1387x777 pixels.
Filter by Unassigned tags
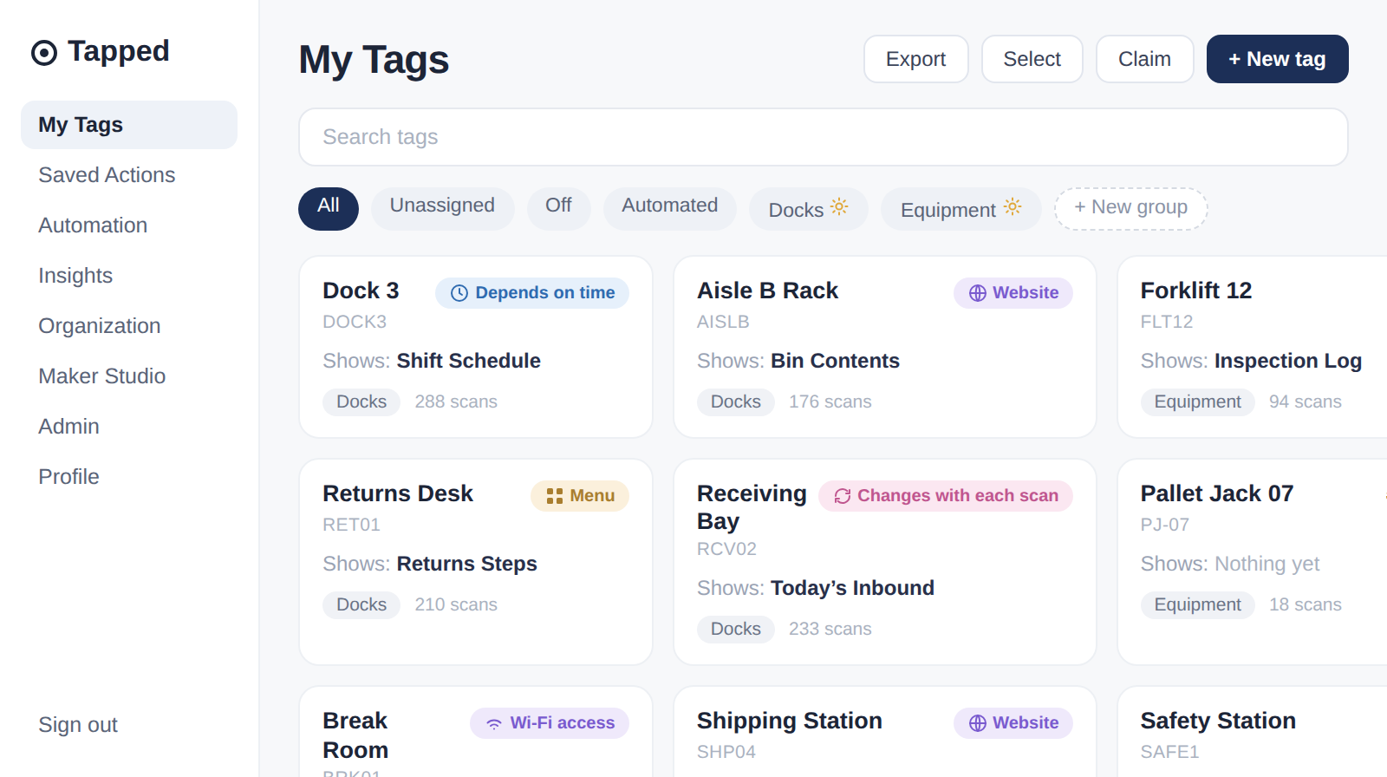coord(442,208)
